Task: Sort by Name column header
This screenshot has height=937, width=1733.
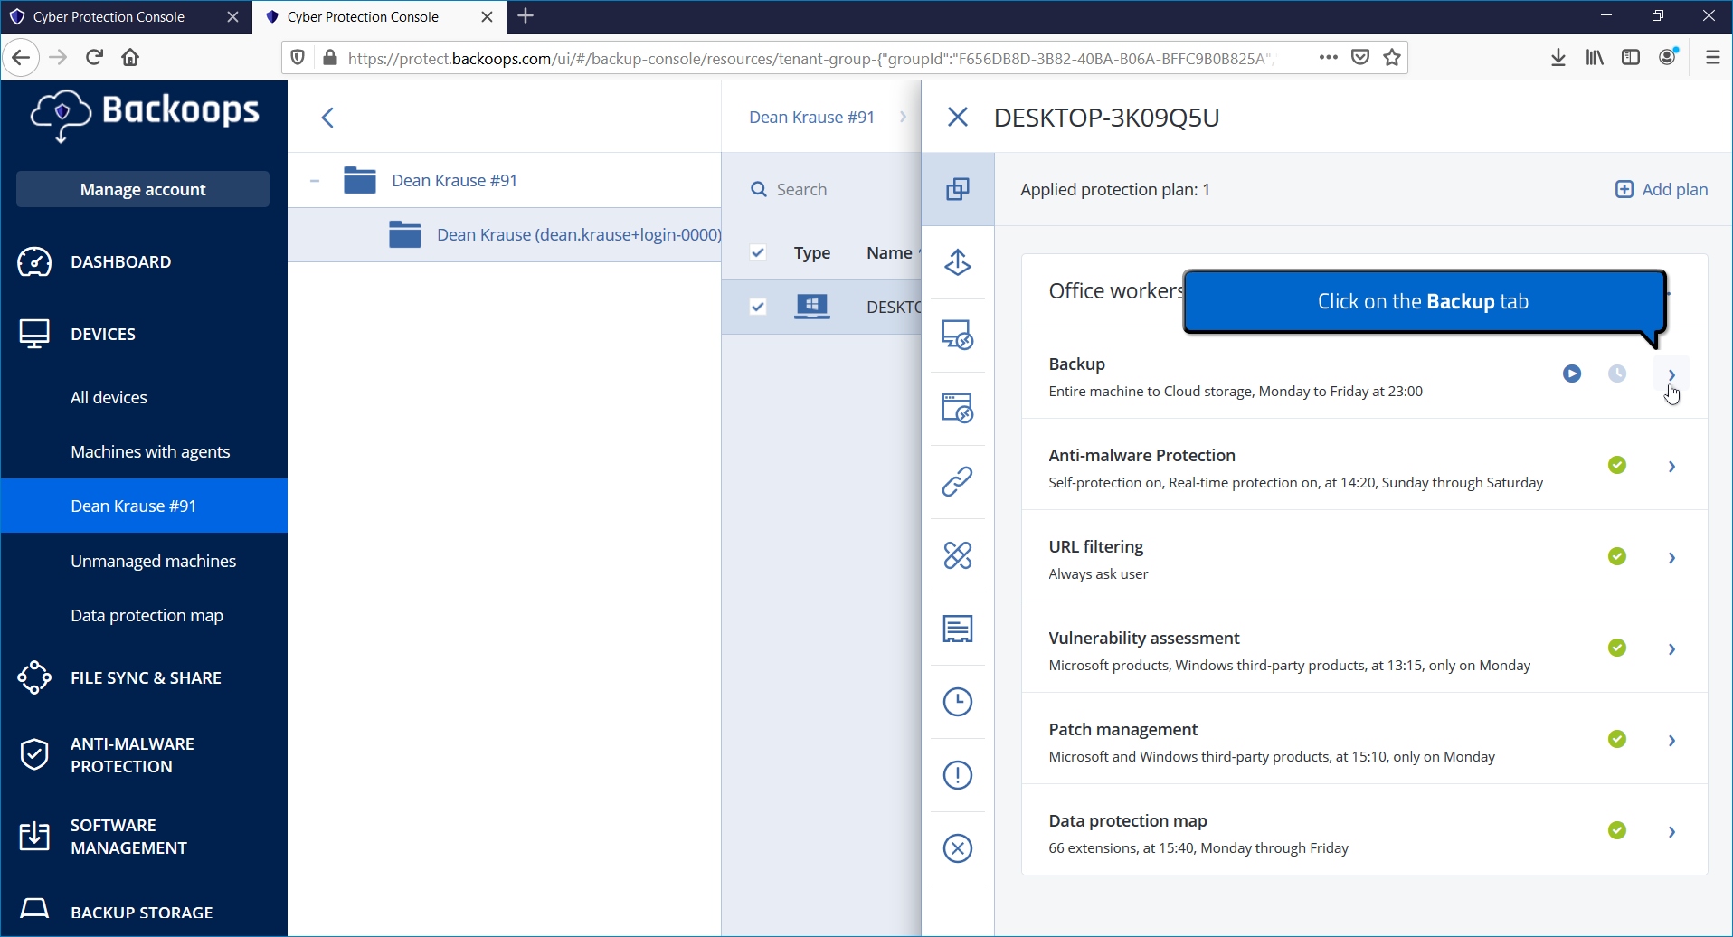Action: (x=889, y=252)
